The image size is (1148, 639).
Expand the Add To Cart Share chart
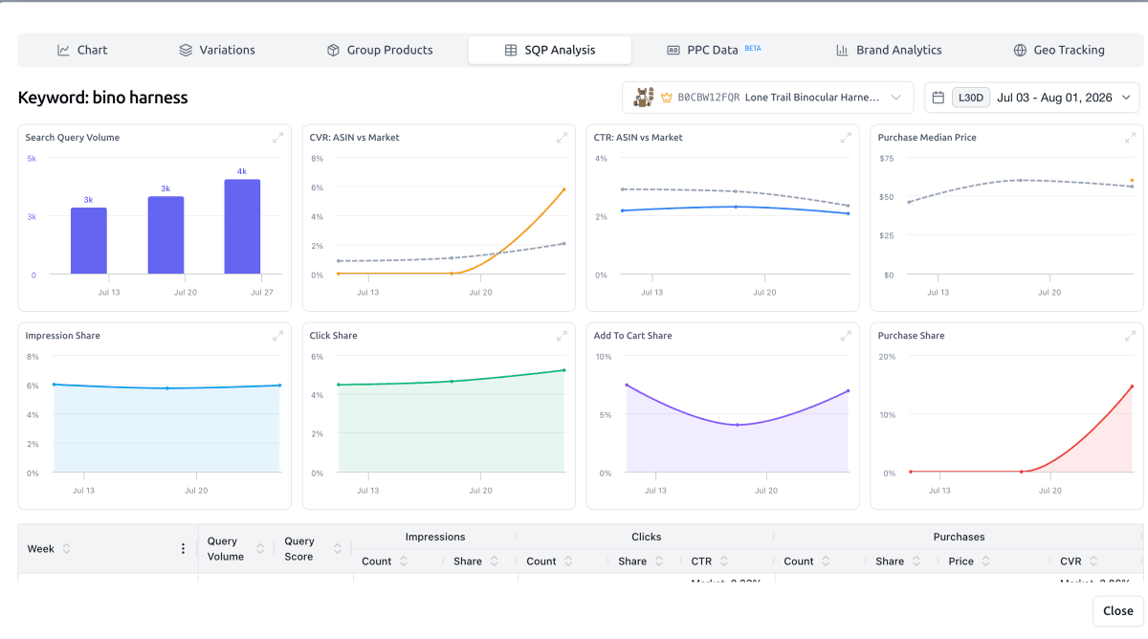click(x=846, y=336)
